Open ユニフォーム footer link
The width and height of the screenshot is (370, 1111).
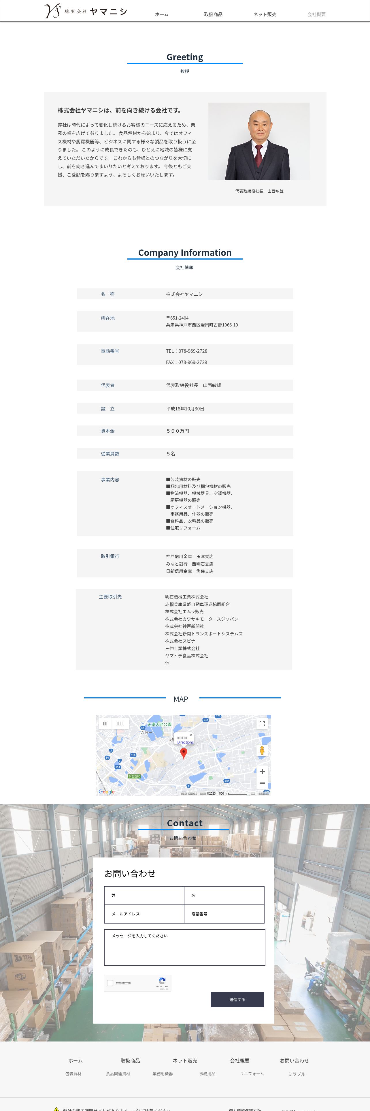(252, 1074)
